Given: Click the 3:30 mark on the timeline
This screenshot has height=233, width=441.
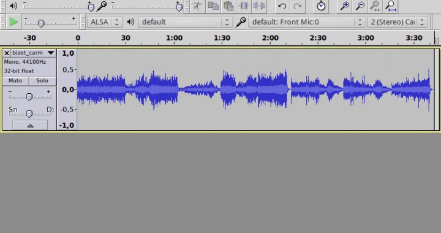Looking at the screenshot, I should (414, 37).
